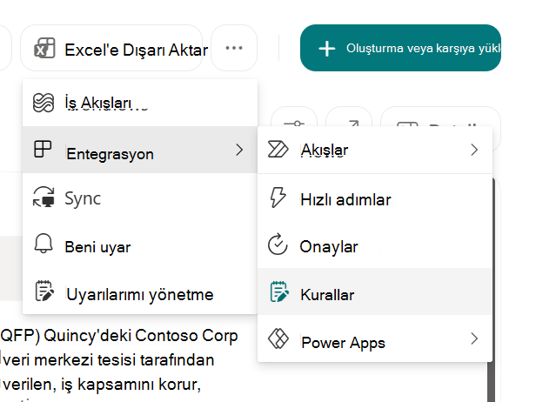Viewport: 536px width, 402px height.
Task: Open the Akışlar submenu entry
Action: 375,150
